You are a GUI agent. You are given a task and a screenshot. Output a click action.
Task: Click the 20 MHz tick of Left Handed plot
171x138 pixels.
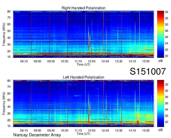[x=9, y=120]
